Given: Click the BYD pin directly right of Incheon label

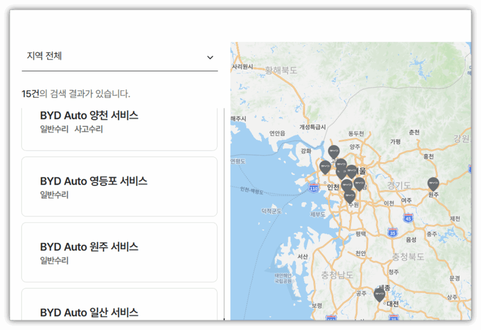Looking at the screenshot, I should [x=347, y=185].
